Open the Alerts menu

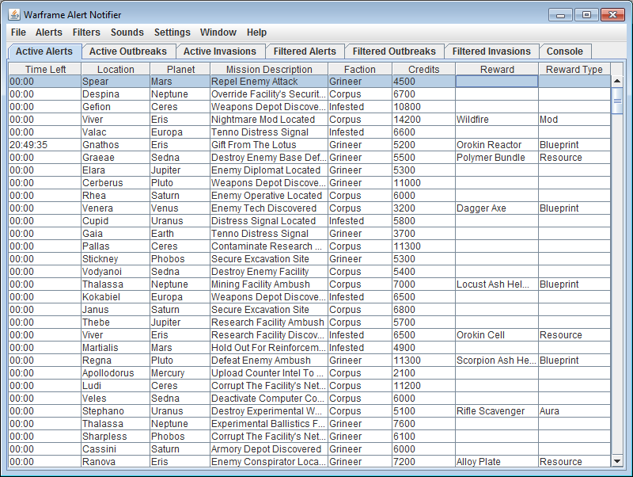(x=49, y=32)
